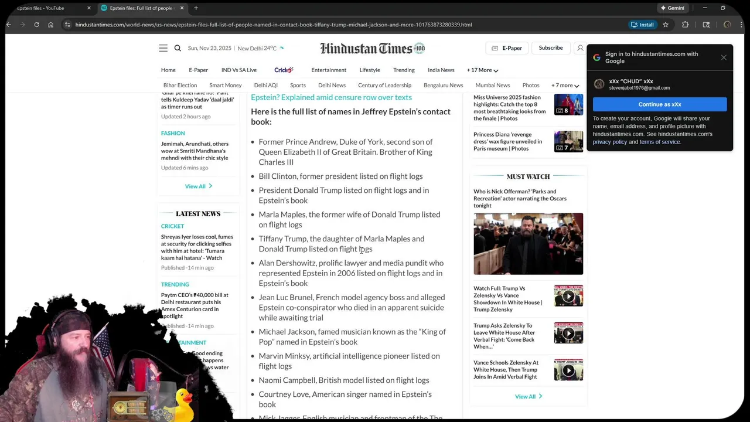The image size is (750, 422).
Task: Open Smart Money sub-navigation link
Action: pos(226,86)
